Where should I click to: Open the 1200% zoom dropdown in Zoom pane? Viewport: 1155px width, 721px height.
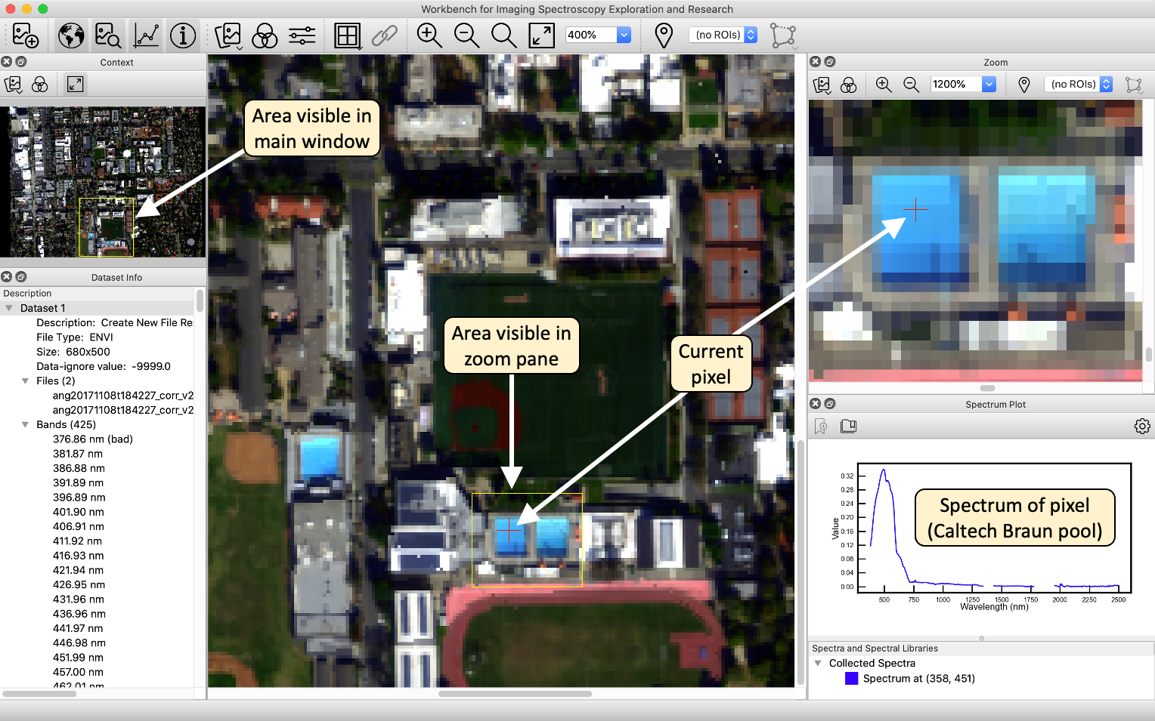989,85
